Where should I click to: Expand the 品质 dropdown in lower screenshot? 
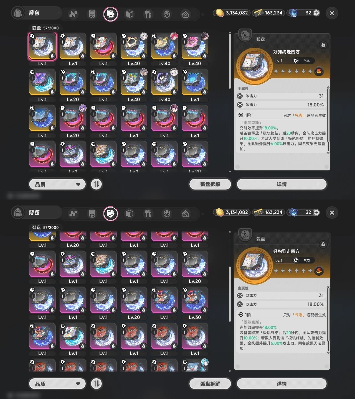pos(57,384)
